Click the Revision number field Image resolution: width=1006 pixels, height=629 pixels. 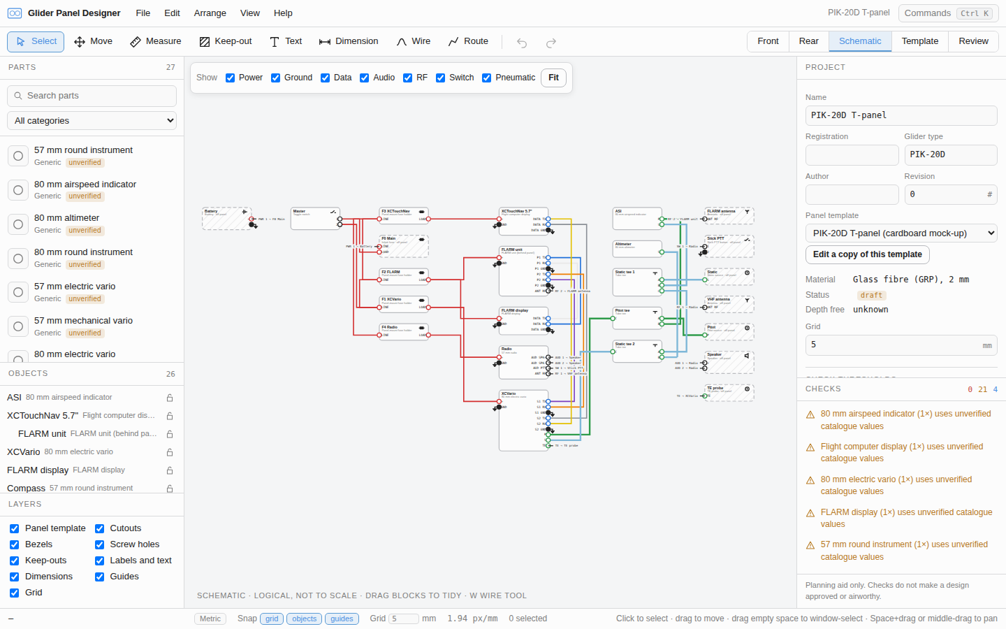point(951,194)
